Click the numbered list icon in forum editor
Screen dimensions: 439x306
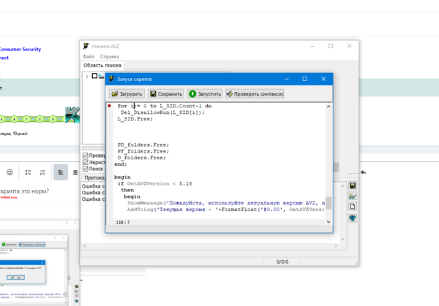(x=42, y=172)
